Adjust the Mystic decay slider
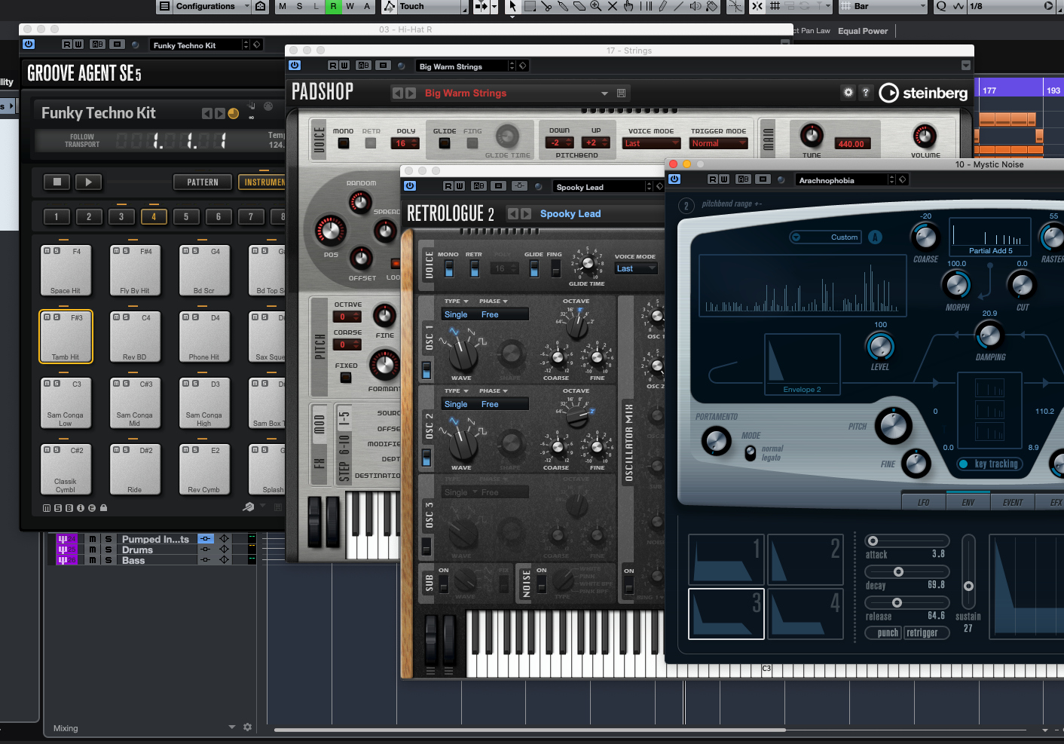This screenshot has width=1064, height=744. tap(907, 571)
